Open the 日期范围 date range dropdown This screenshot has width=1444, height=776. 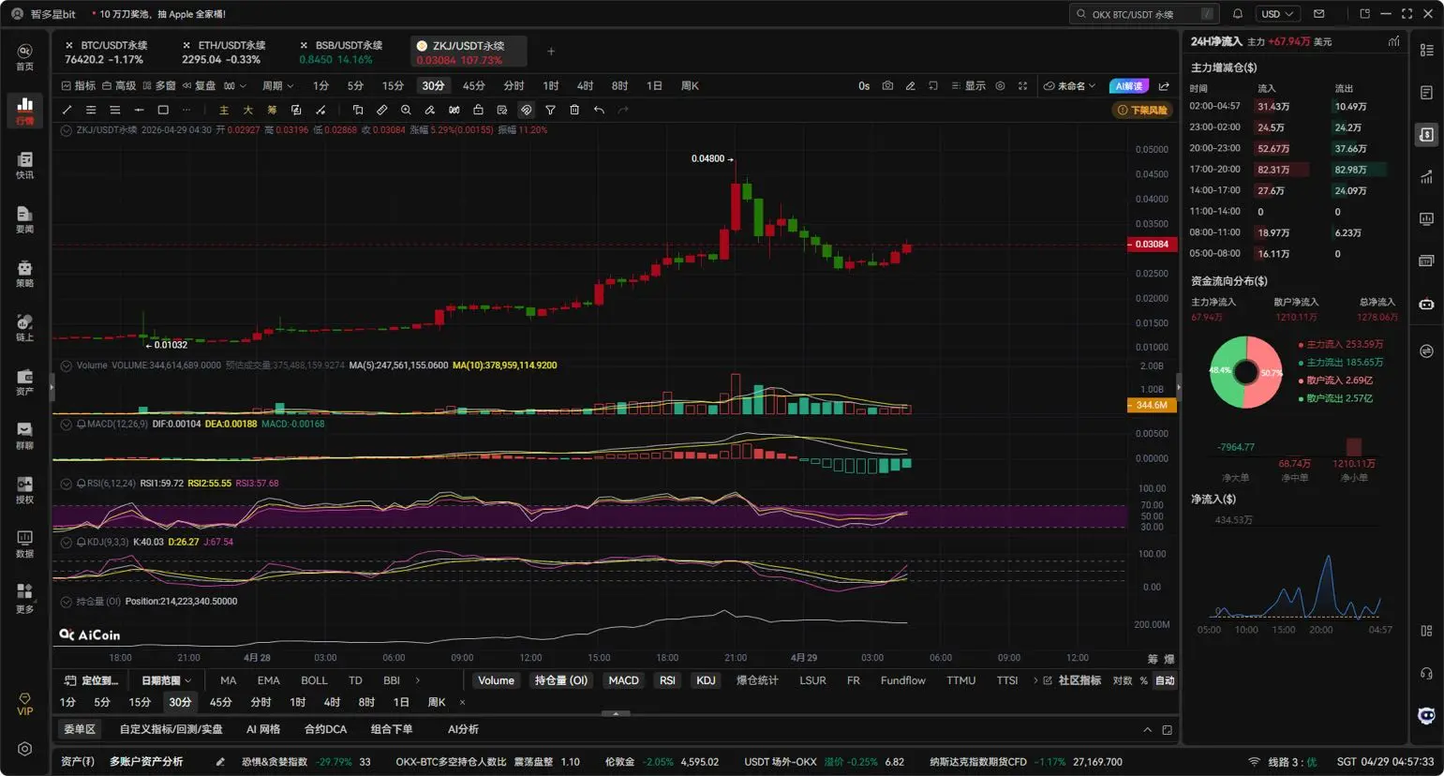click(166, 680)
